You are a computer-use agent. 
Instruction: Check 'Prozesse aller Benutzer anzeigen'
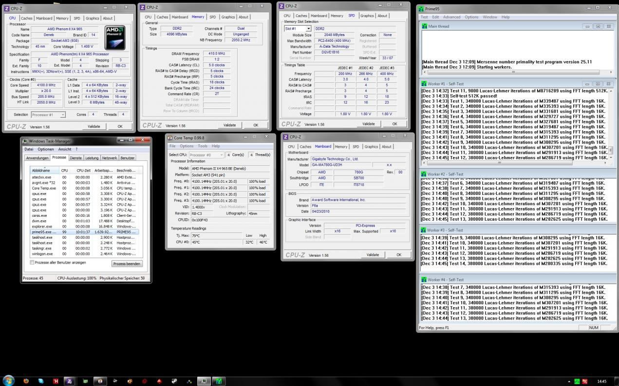(32, 263)
